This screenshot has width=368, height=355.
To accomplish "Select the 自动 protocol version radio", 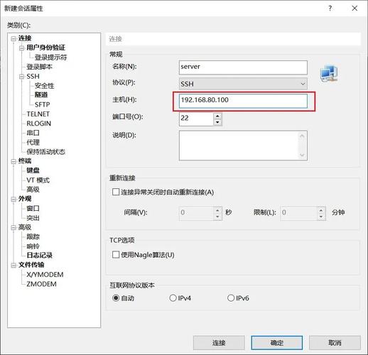I will (x=116, y=297).
